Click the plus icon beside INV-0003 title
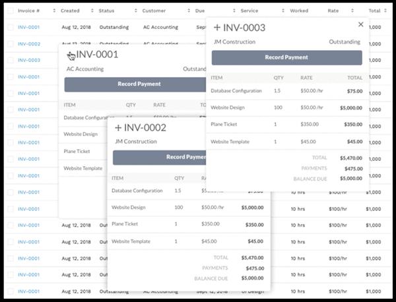396x302 pixels. pyautogui.click(x=217, y=28)
